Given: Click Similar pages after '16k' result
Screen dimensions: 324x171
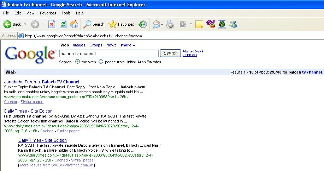Looking at the screenshot, I should 68,131.
